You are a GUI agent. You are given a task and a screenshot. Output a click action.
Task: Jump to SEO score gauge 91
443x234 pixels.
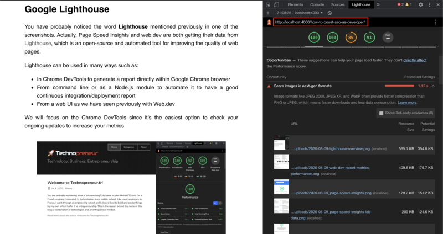click(369, 38)
